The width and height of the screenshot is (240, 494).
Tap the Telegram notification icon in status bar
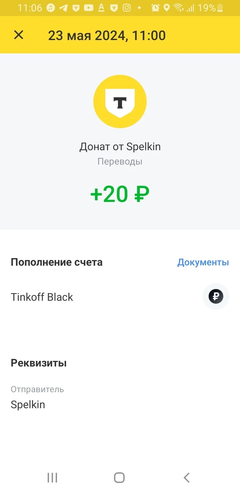pyautogui.click(x=63, y=8)
